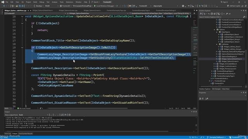Switch to FrontendGameplayTags.cpp editor tab

116,10
